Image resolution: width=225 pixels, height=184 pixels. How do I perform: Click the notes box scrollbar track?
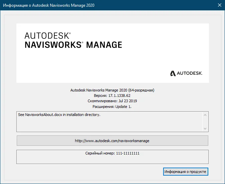pyautogui.click(x=205, y=122)
